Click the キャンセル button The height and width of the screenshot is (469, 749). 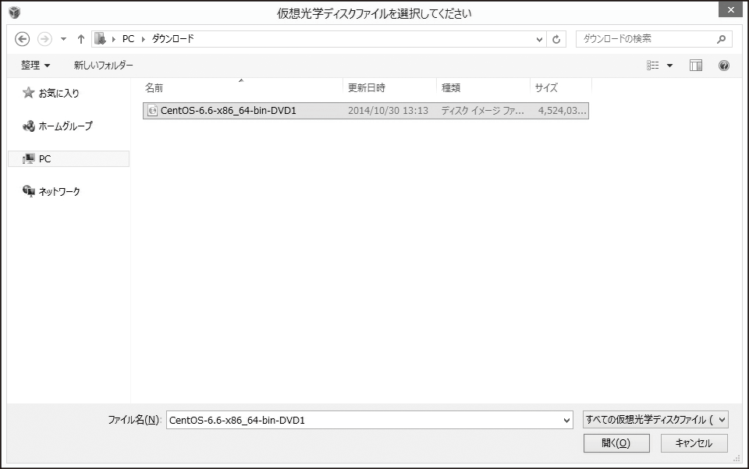pos(694,443)
